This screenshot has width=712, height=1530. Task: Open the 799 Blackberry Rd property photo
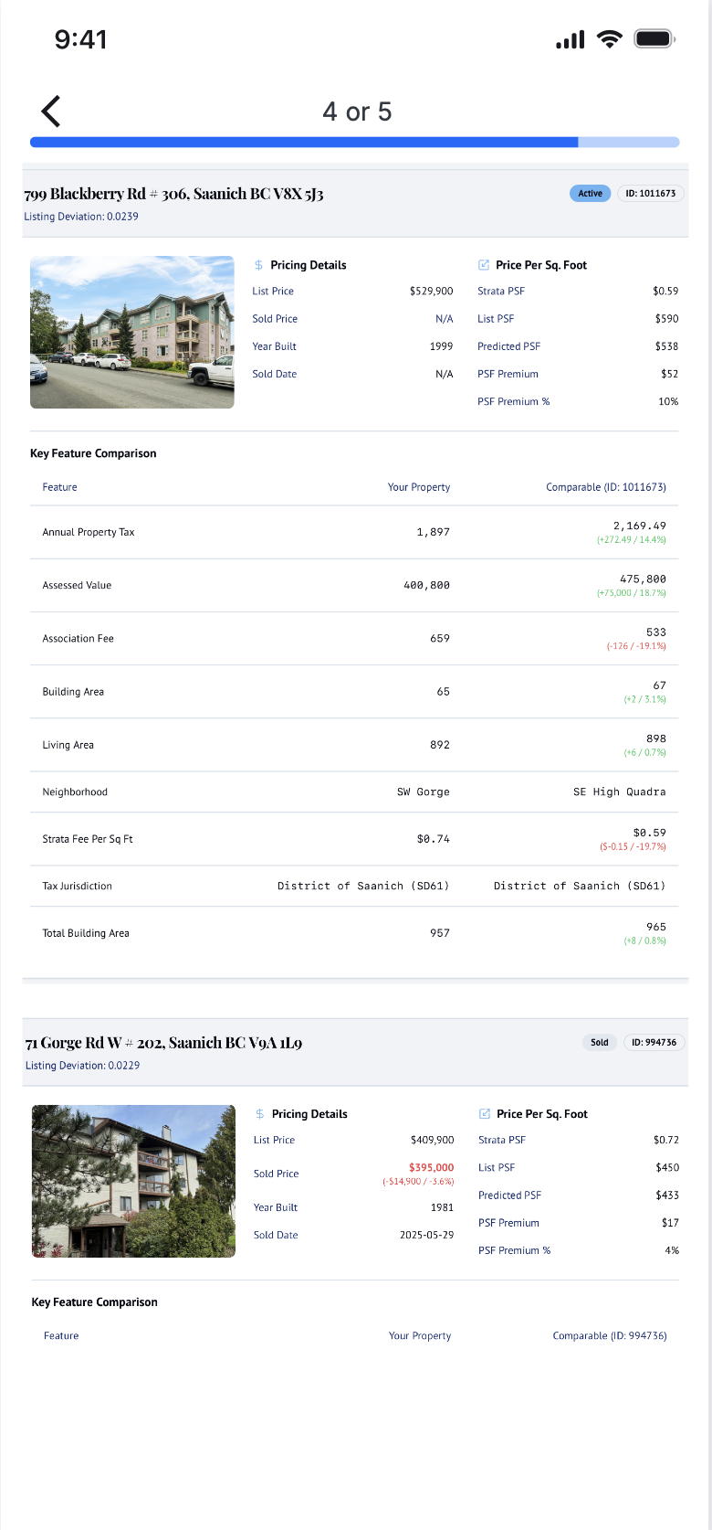132,332
